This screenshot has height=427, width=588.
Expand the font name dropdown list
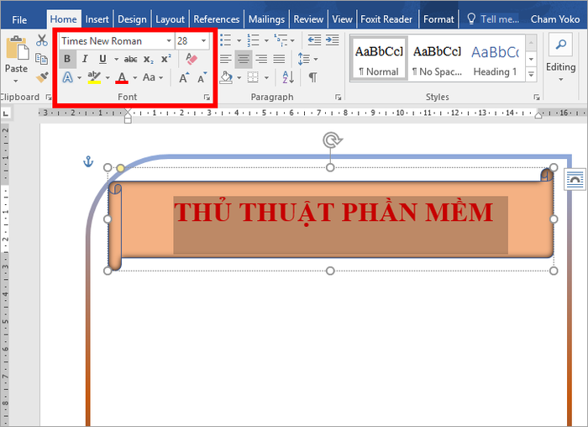169,40
